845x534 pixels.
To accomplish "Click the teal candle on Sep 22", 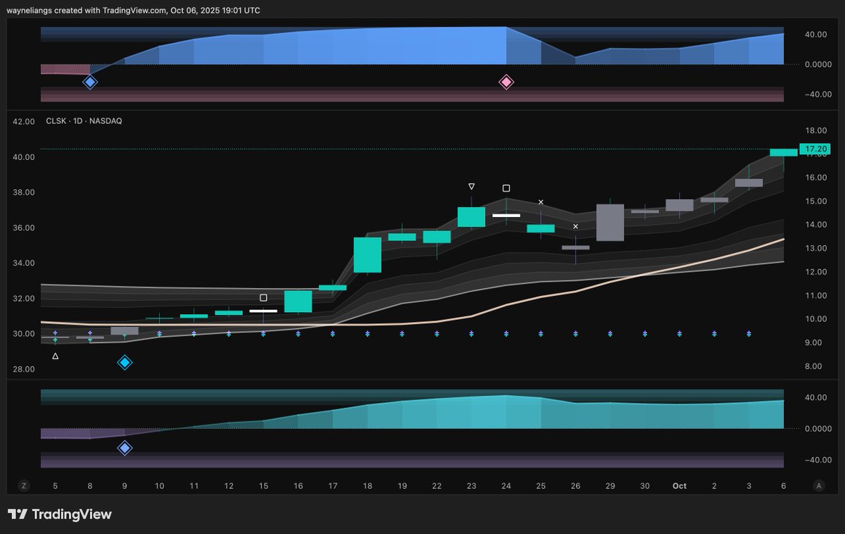I will click(x=437, y=237).
